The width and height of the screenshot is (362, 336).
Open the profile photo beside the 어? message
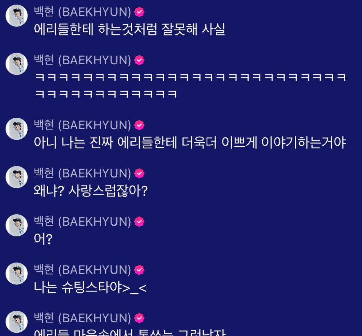(17, 225)
